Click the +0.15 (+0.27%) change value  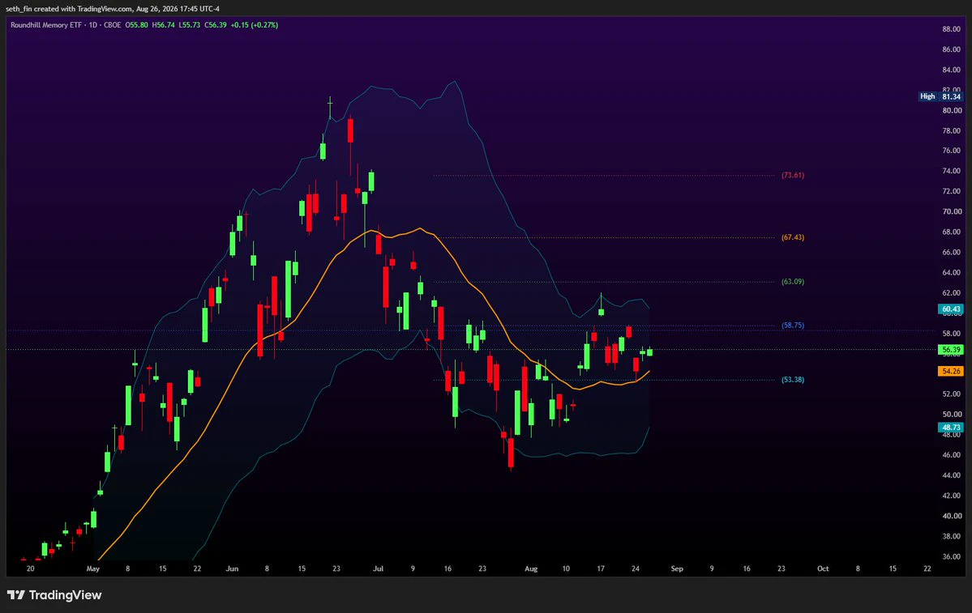255,25
